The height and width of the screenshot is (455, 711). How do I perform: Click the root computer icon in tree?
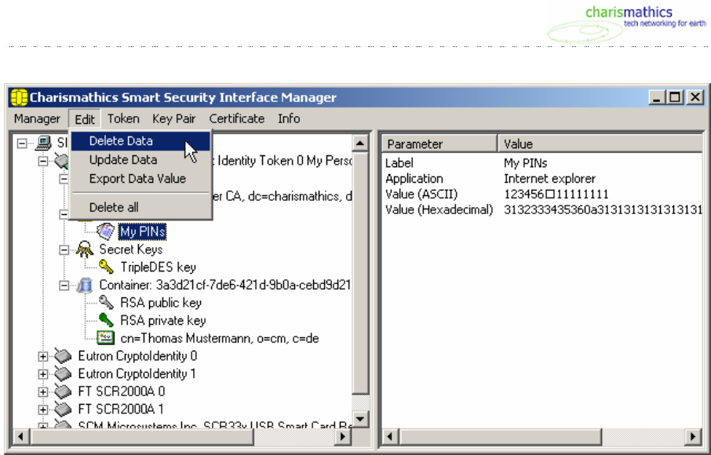click(x=43, y=143)
